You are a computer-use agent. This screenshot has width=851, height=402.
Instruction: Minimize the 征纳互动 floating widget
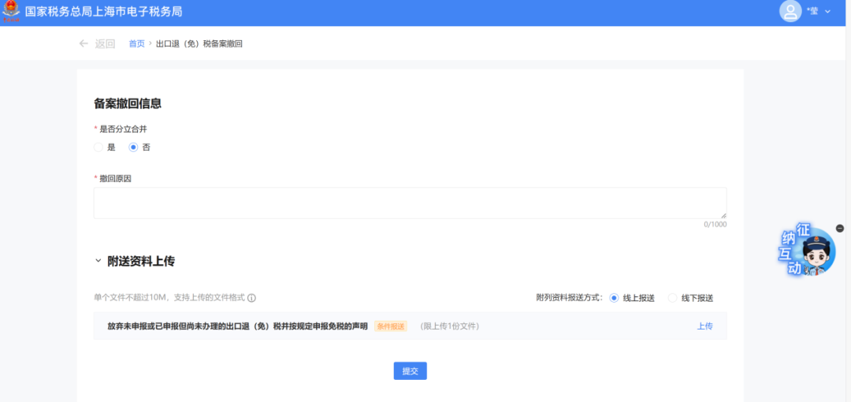(x=840, y=228)
